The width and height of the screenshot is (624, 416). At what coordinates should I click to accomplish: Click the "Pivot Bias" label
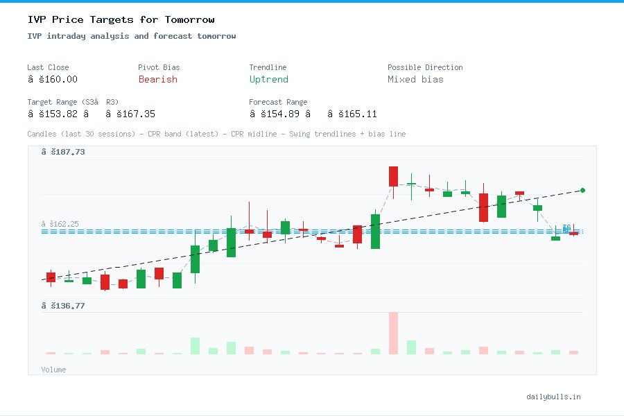(159, 67)
